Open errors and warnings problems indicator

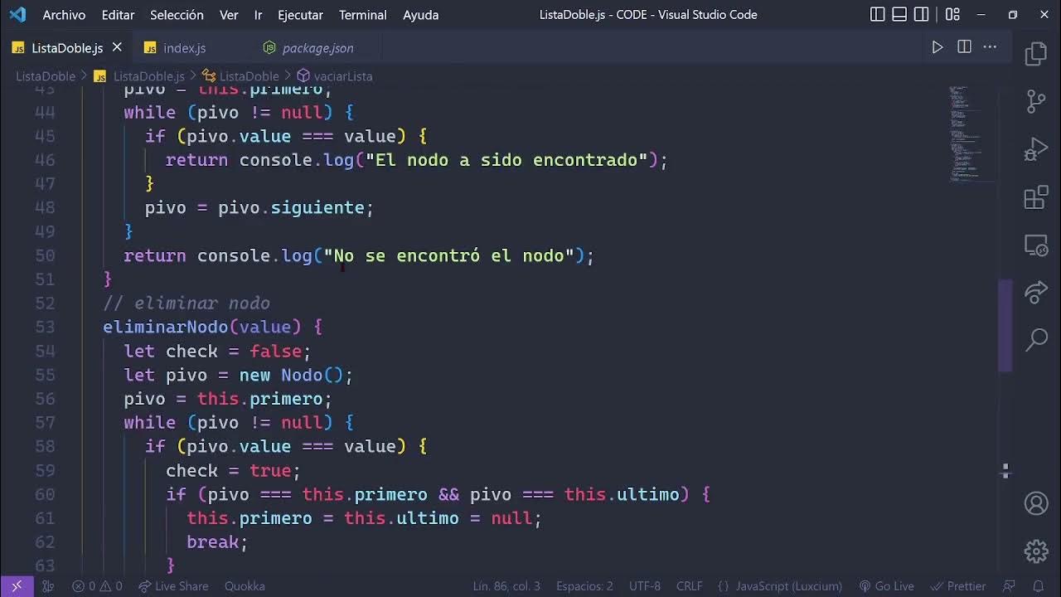coord(97,586)
